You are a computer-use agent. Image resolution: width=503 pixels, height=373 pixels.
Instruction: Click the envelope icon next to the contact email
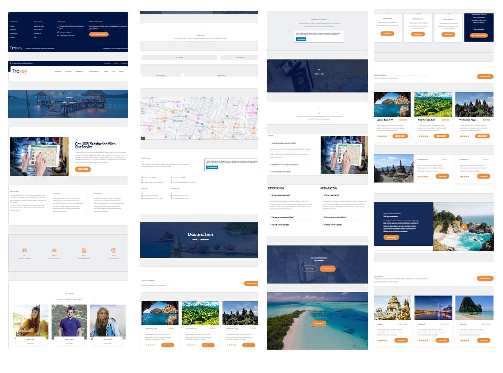point(57,35)
